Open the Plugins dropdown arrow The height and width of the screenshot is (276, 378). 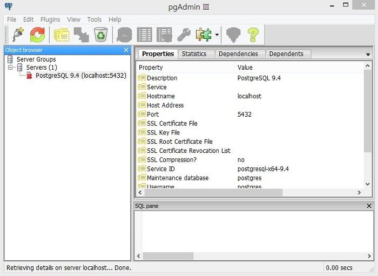click(x=217, y=35)
